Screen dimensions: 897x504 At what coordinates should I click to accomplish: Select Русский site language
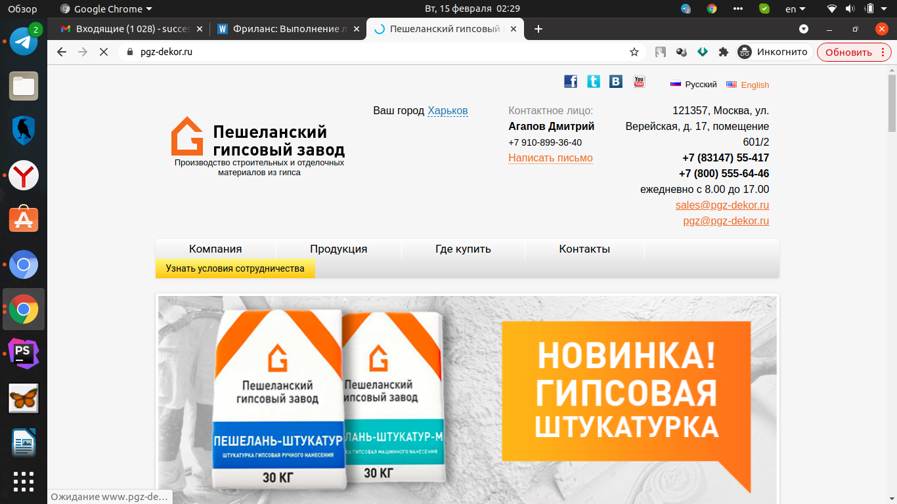(693, 85)
